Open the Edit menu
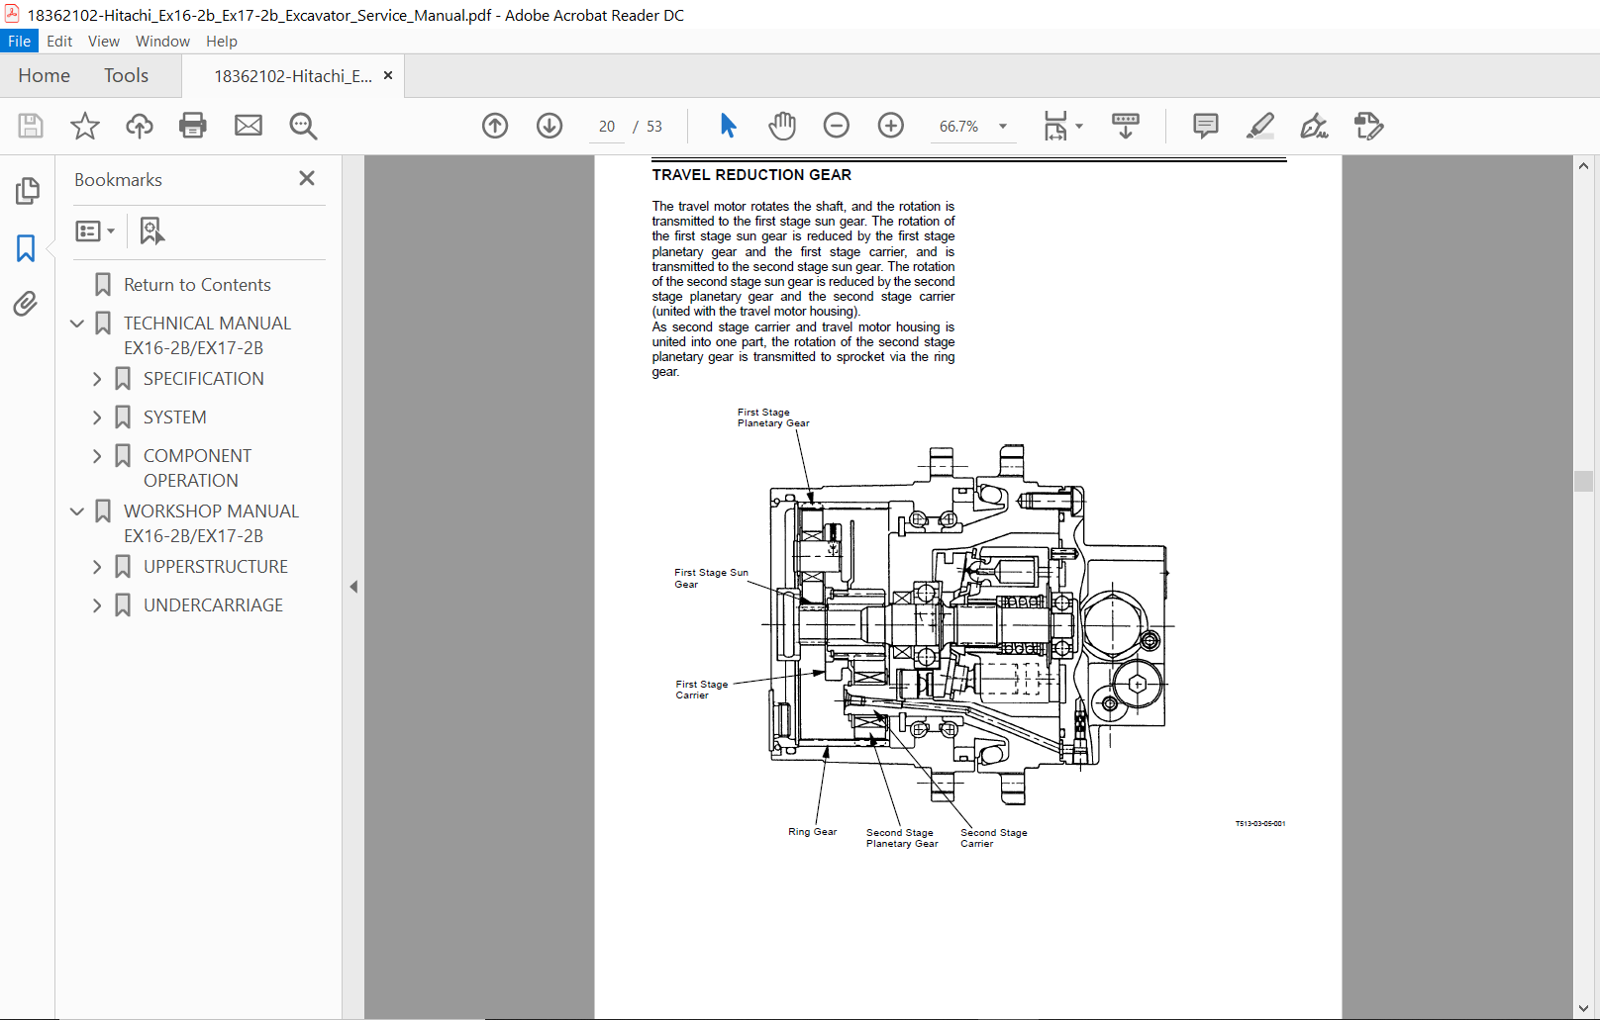The height and width of the screenshot is (1020, 1600). point(59,41)
